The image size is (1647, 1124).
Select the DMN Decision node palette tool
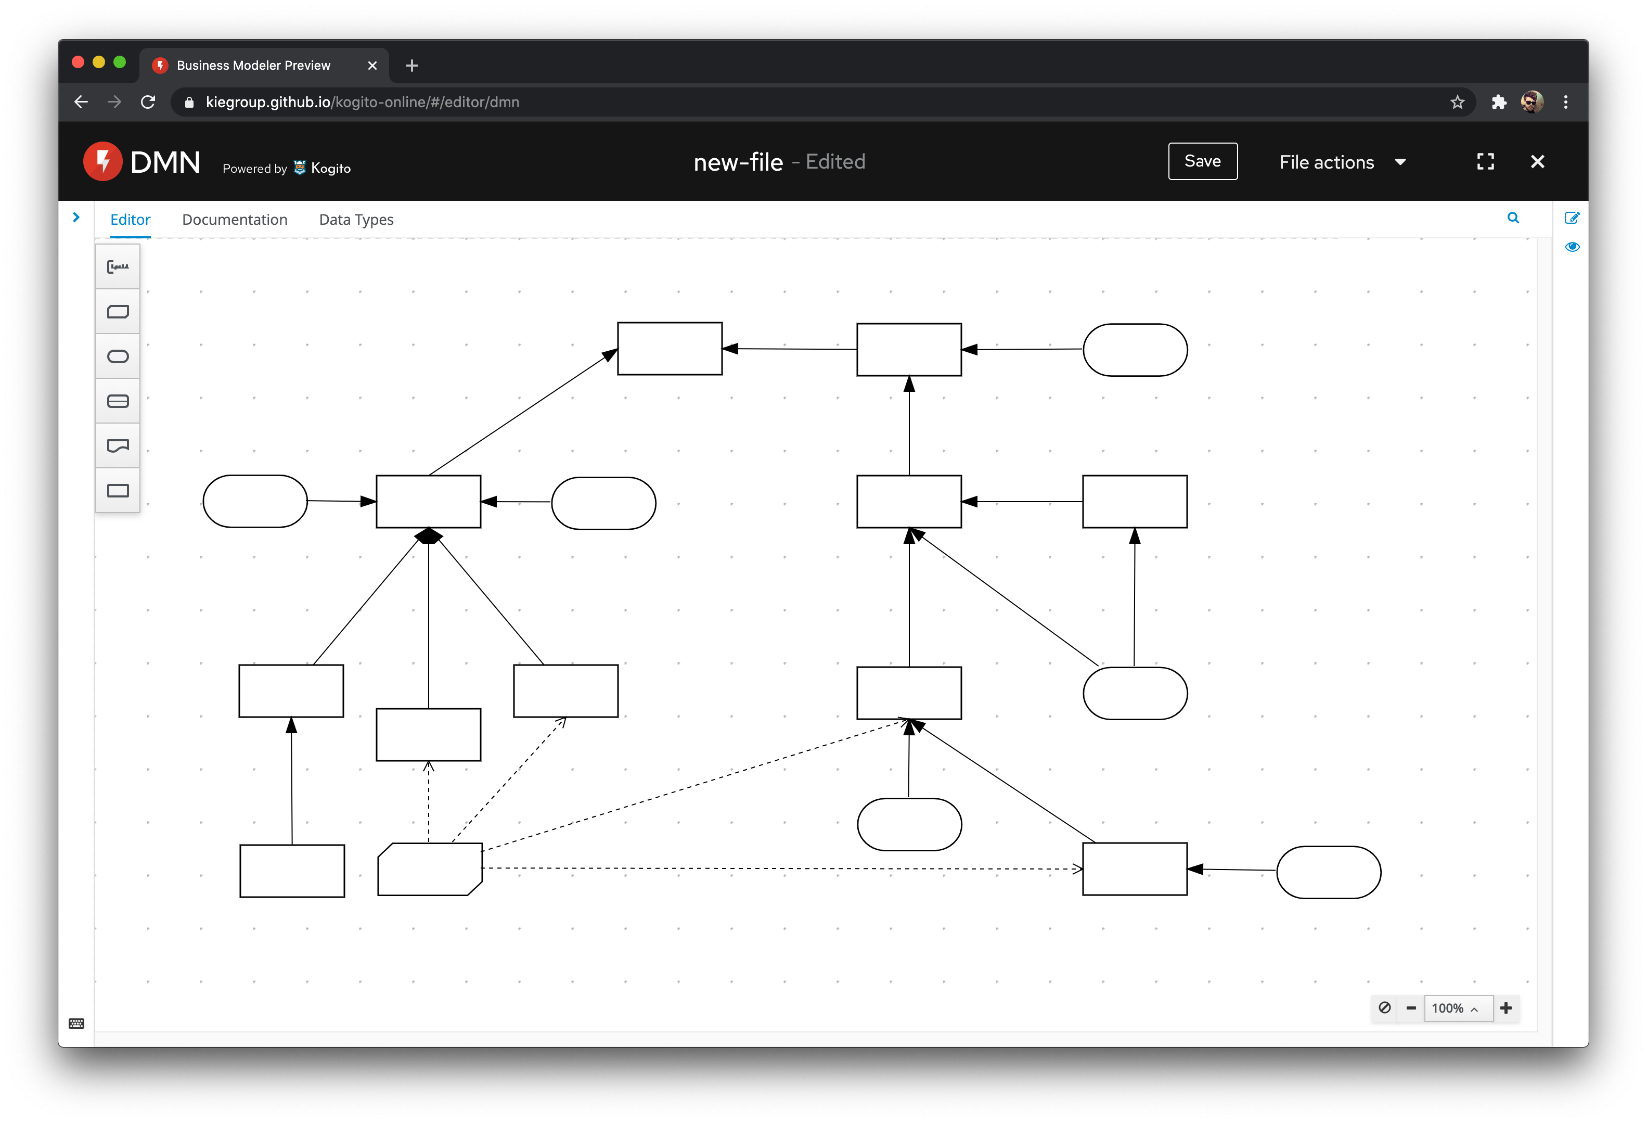[x=118, y=490]
